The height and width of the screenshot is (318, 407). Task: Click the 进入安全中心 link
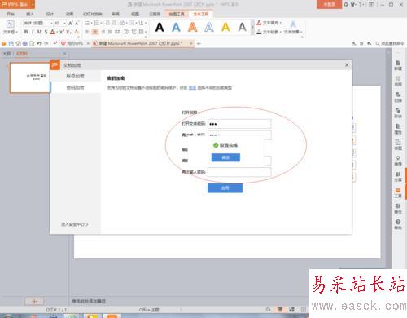click(x=75, y=224)
